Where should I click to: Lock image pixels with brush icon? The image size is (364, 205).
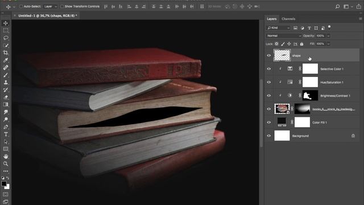tap(283, 44)
